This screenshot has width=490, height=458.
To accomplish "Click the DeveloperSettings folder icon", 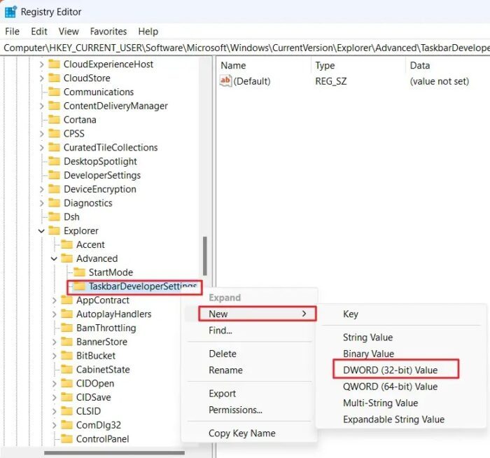I will point(54,175).
